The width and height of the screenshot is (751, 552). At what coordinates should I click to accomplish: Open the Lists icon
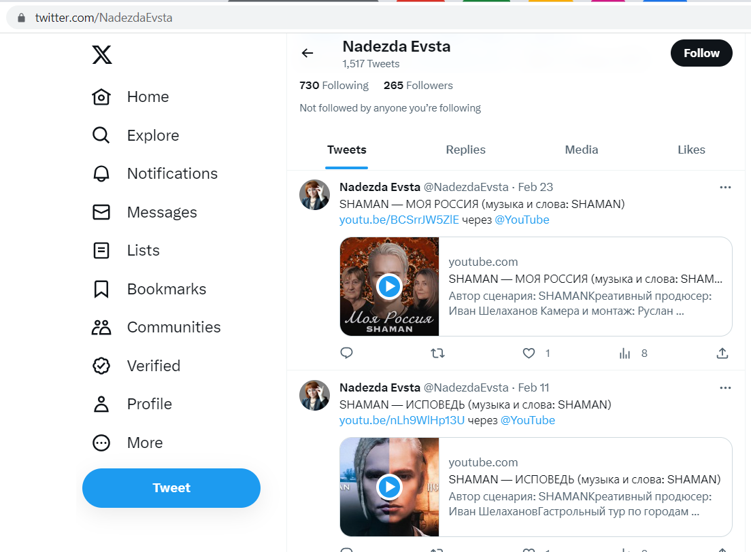pos(101,250)
